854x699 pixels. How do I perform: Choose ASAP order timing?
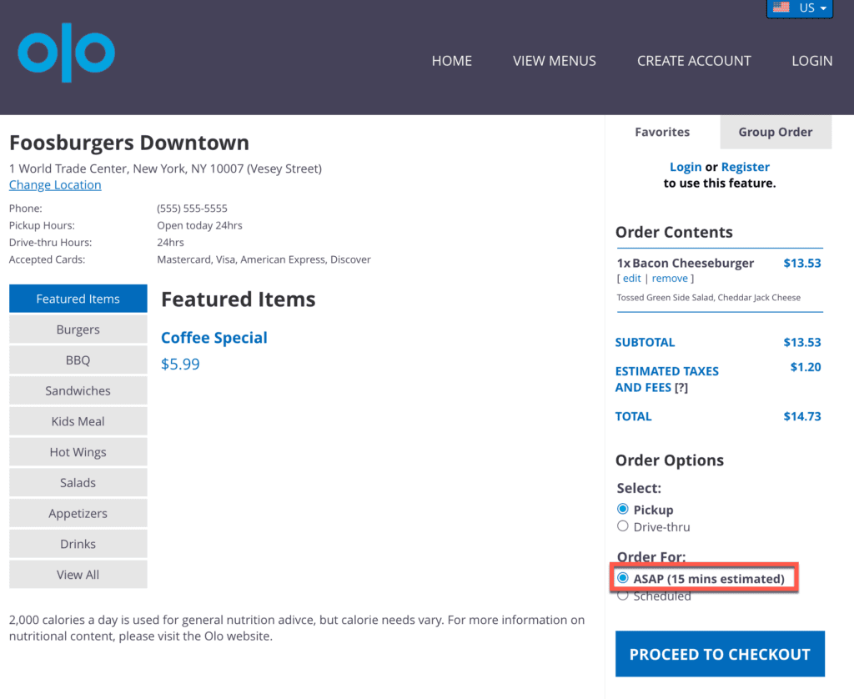tap(623, 578)
